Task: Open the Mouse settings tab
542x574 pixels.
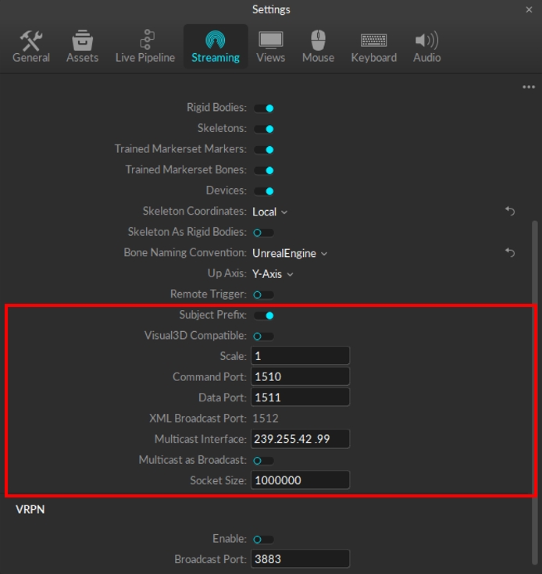Action: click(318, 47)
